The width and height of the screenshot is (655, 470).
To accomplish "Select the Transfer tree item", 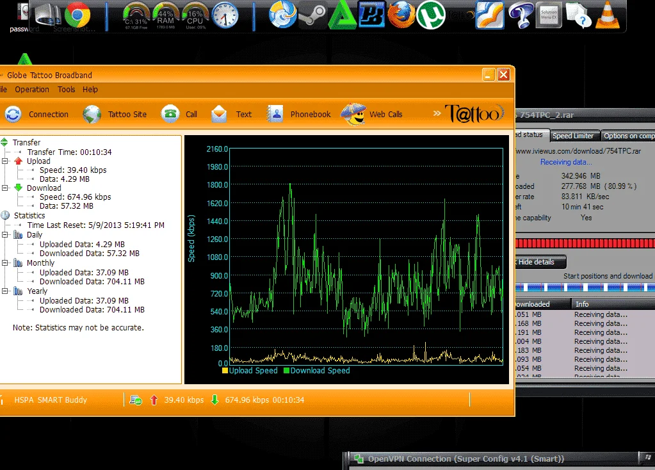I will coord(26,142).
